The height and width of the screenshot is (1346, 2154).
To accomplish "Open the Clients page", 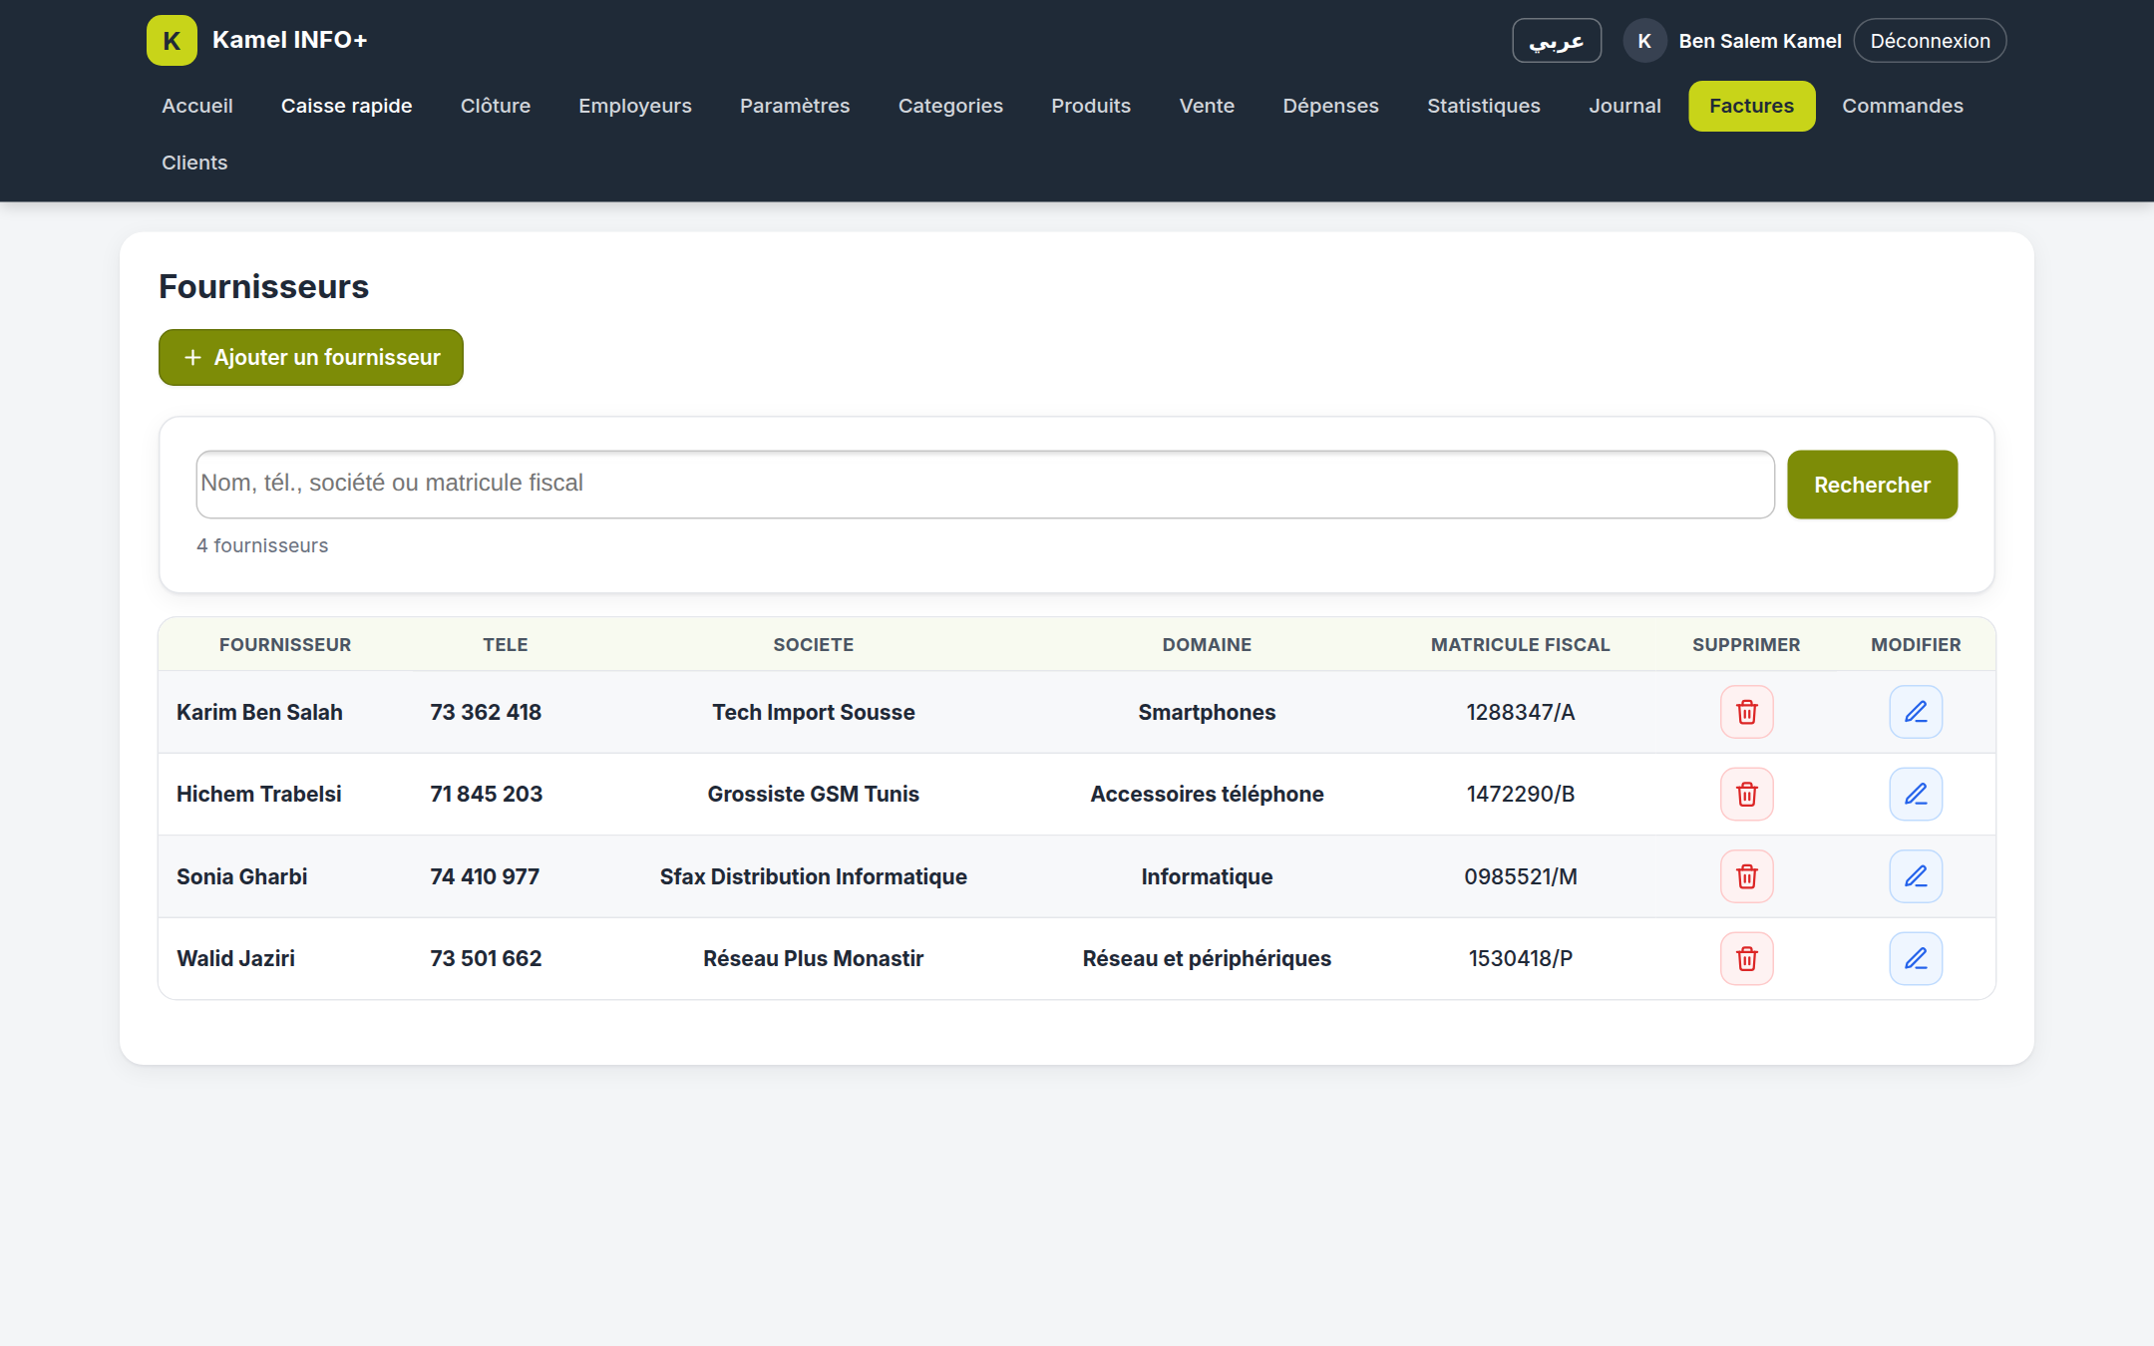I will 194,163.
